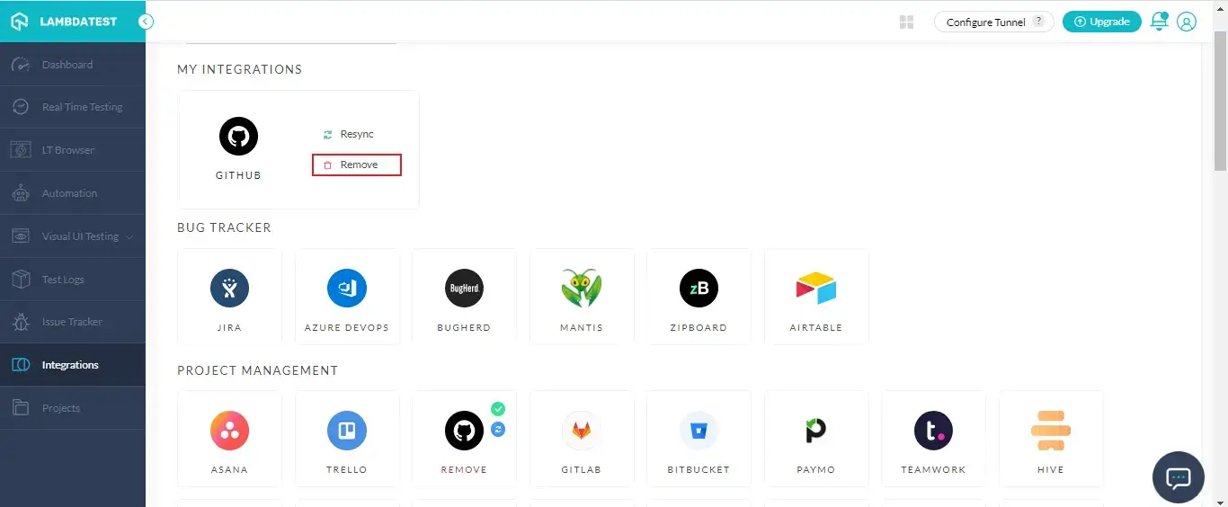Select the Bitbucket integration icon

[699, 431]
